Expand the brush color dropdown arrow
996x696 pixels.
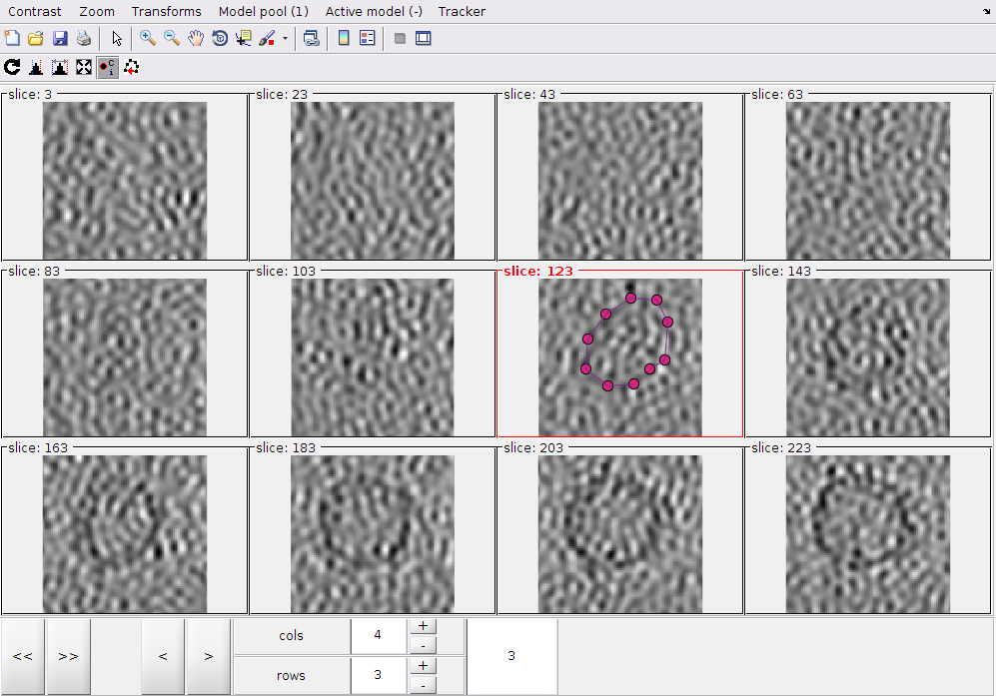[285, 39]
